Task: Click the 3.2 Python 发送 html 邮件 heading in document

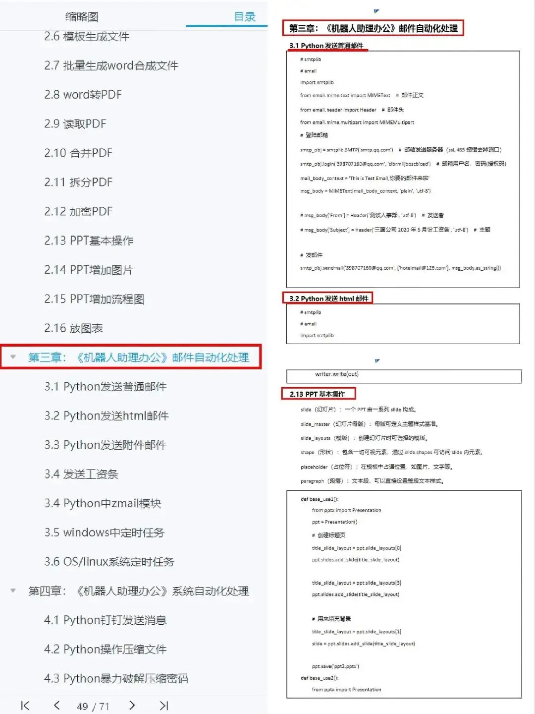Action: click(x=328, y=298)
